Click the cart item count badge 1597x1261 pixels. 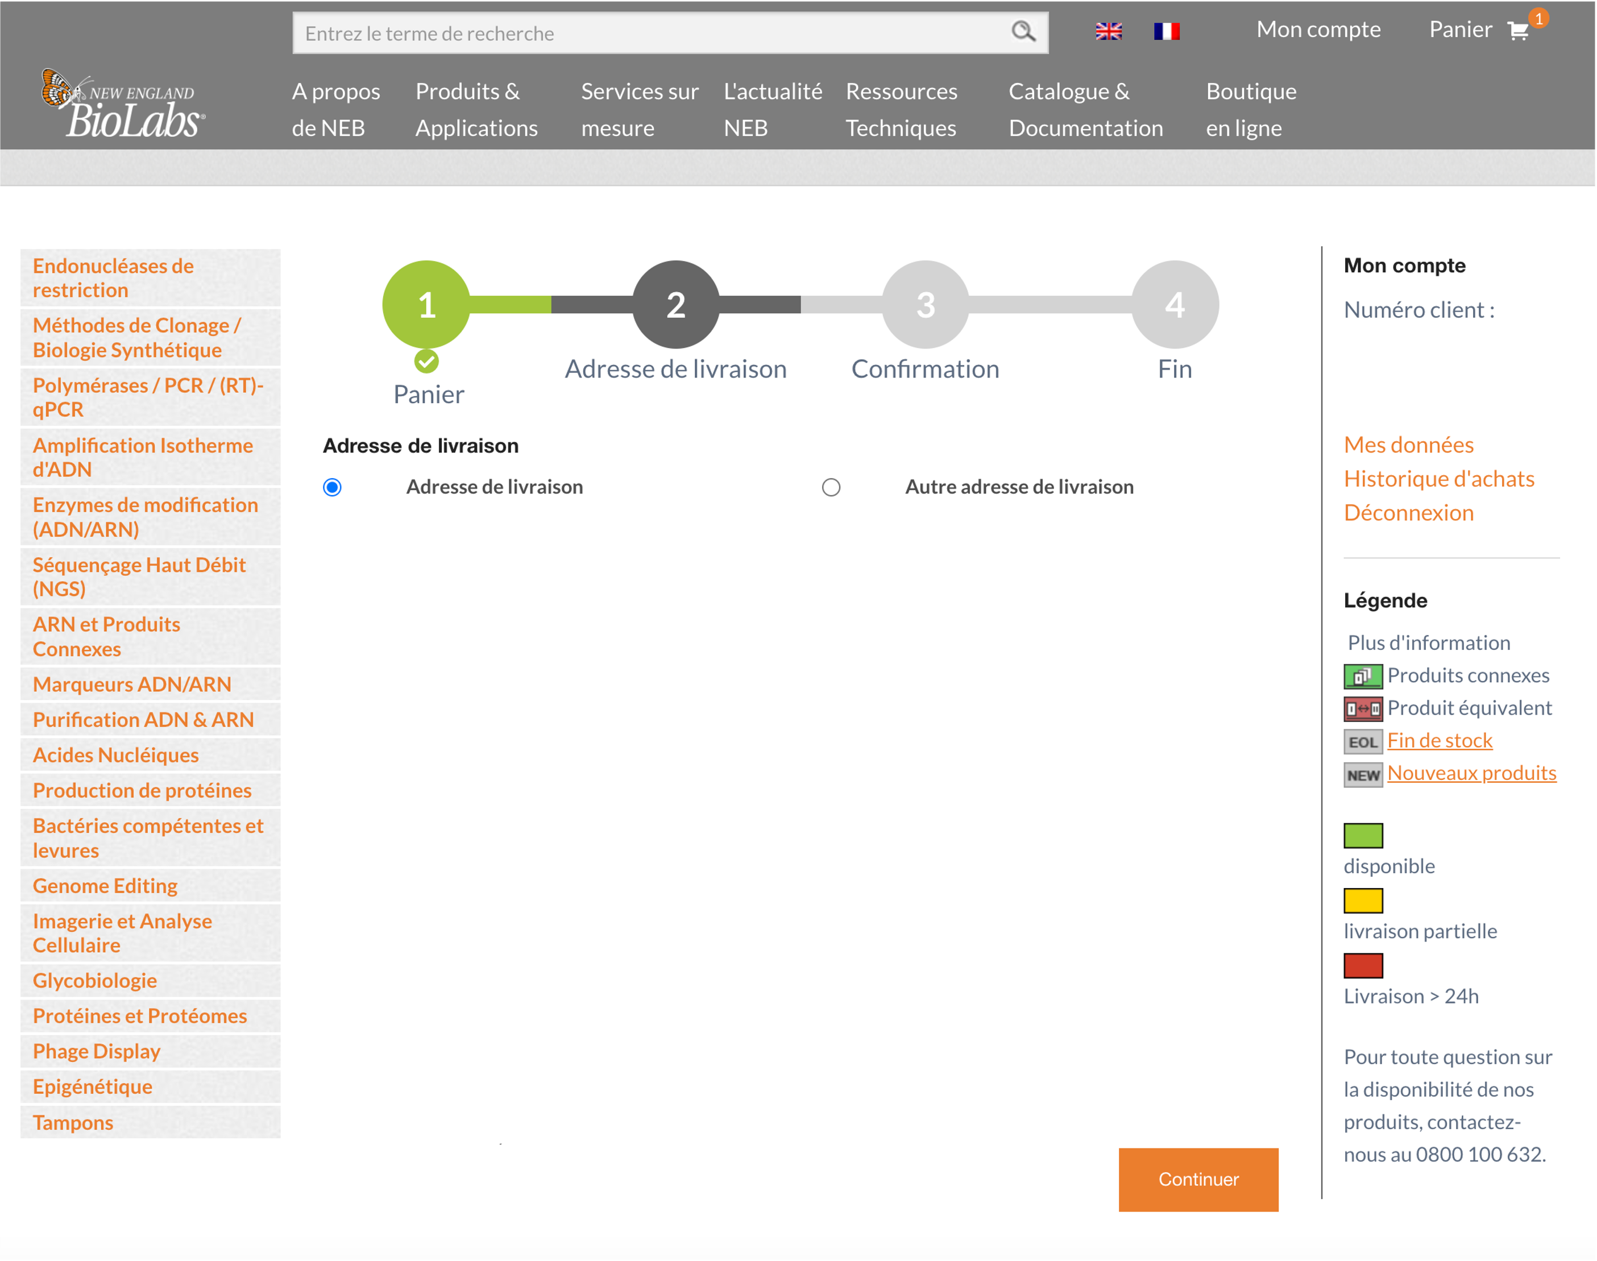(1538, 18)
